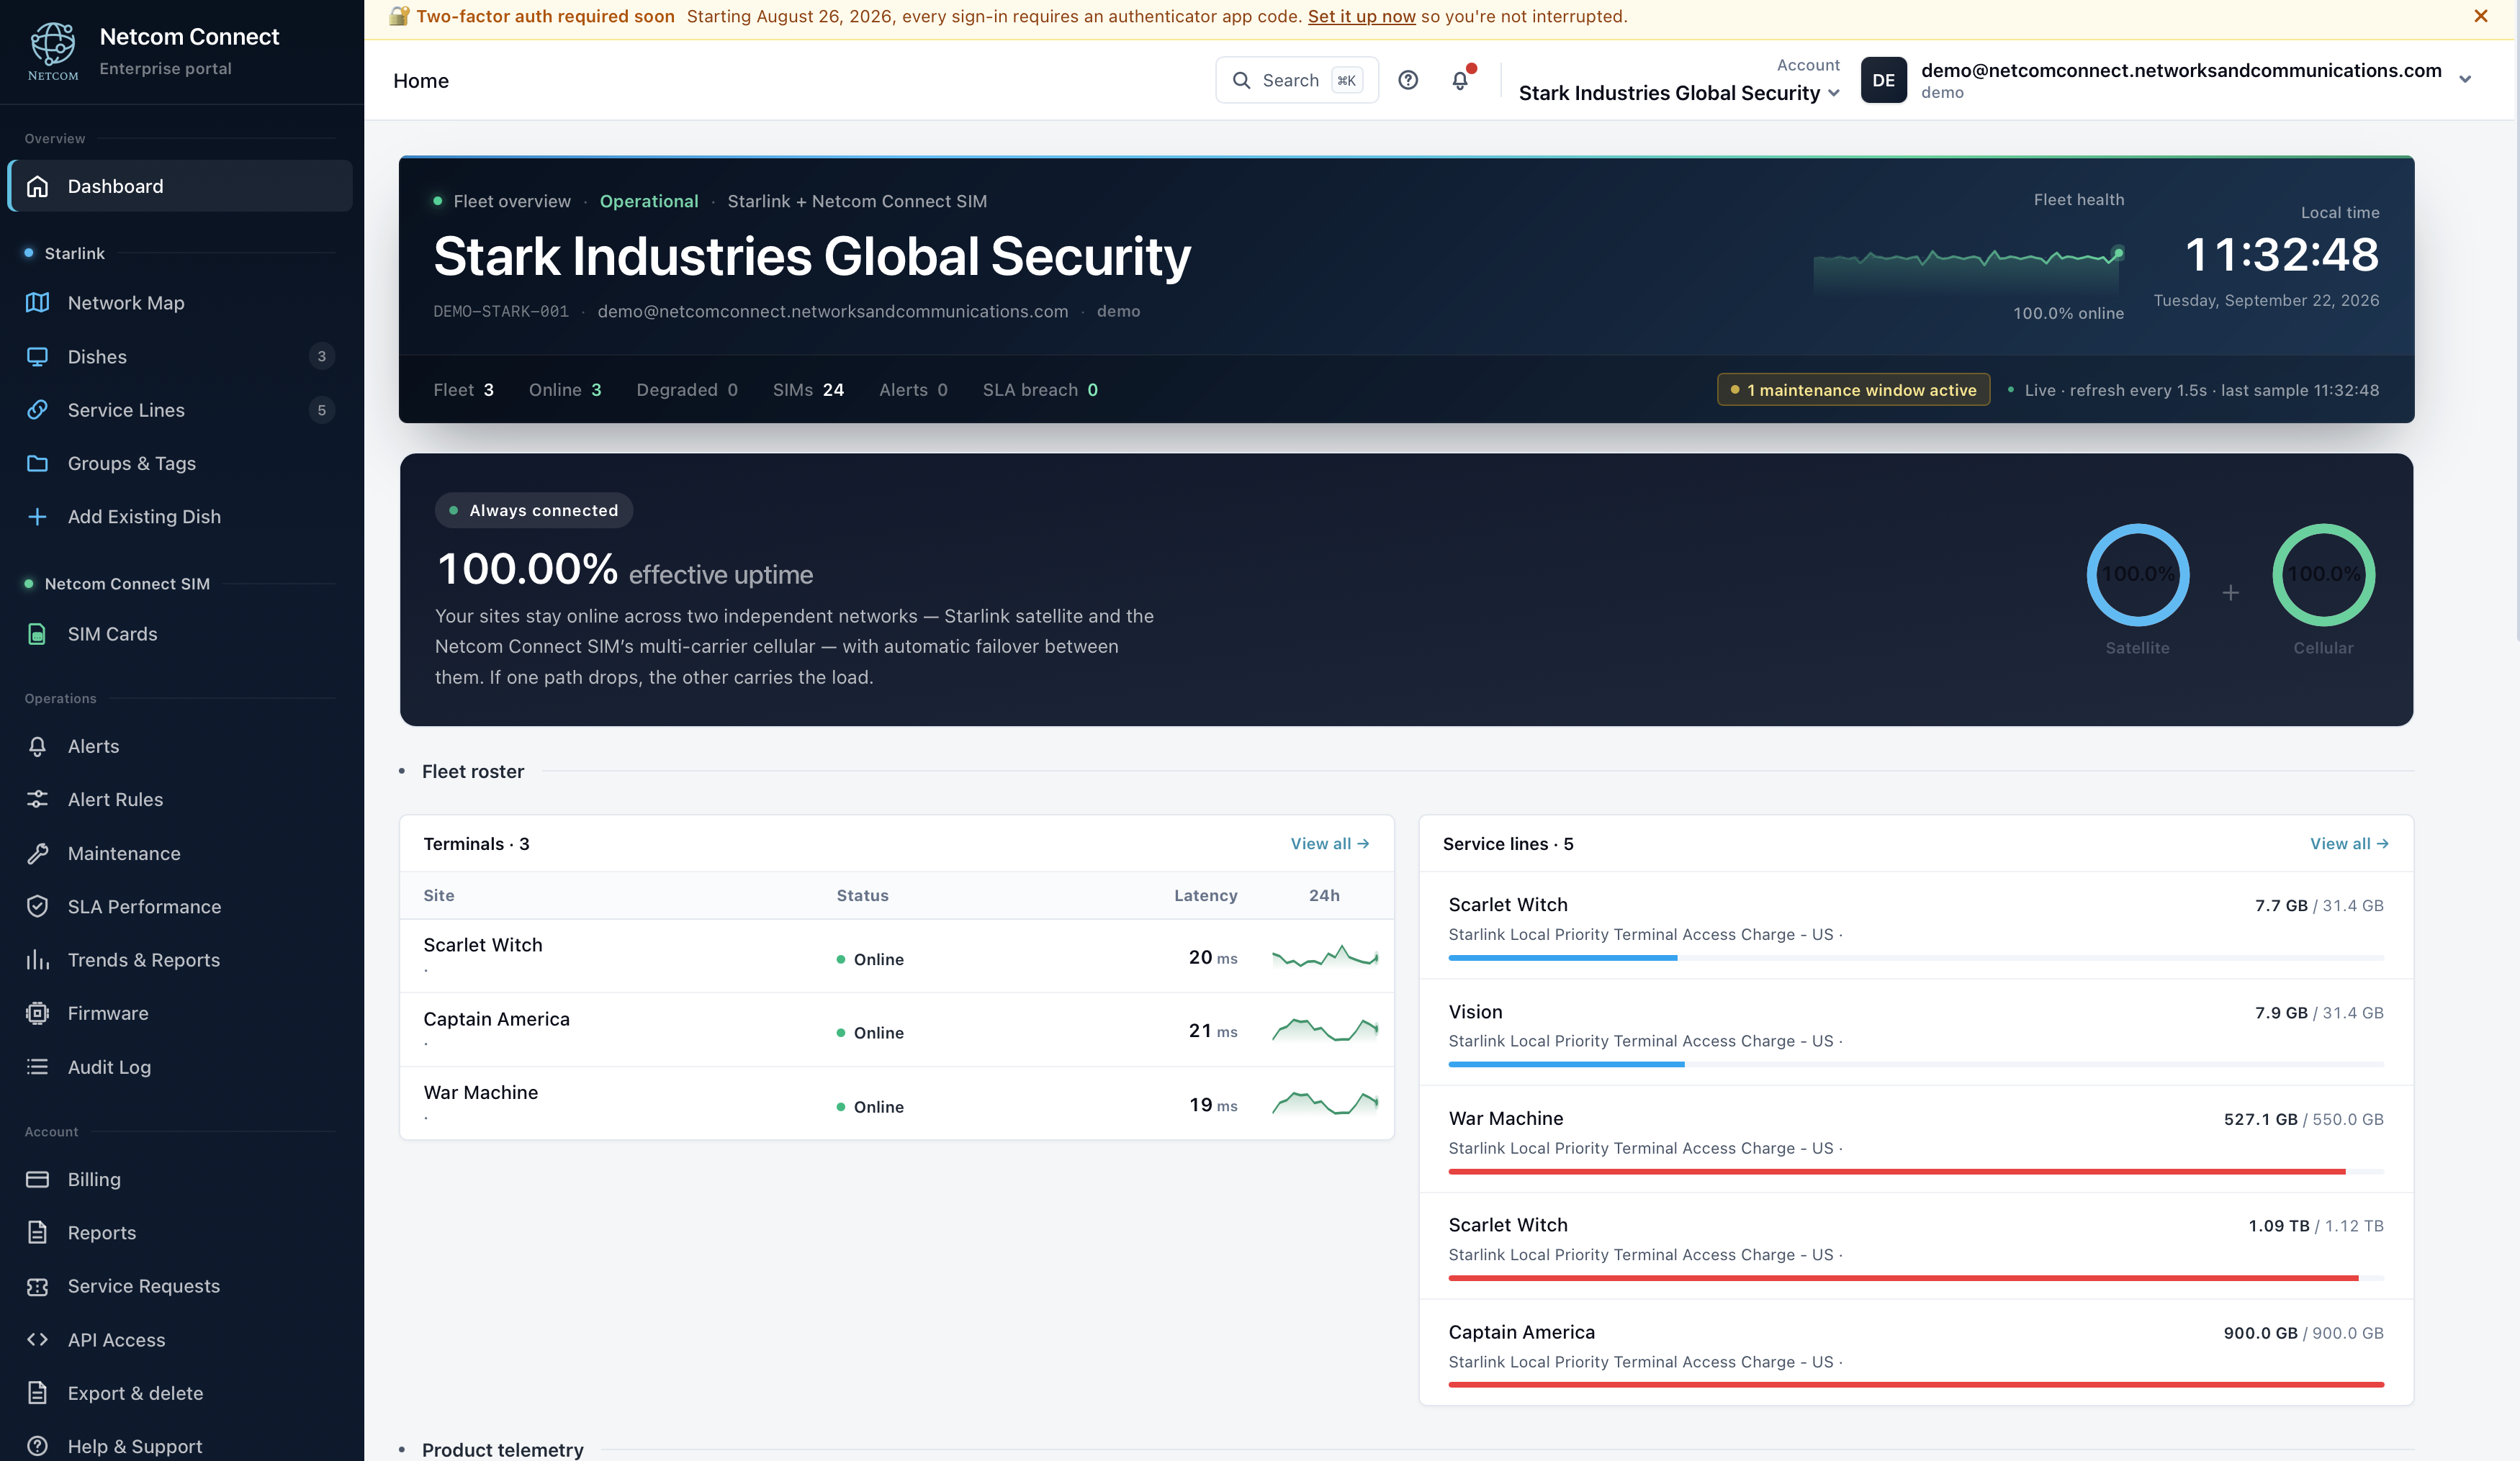Click the War Machine data usage bar
This screenshot has height=1461, width=2520.
click(x=1916, y=1172)
